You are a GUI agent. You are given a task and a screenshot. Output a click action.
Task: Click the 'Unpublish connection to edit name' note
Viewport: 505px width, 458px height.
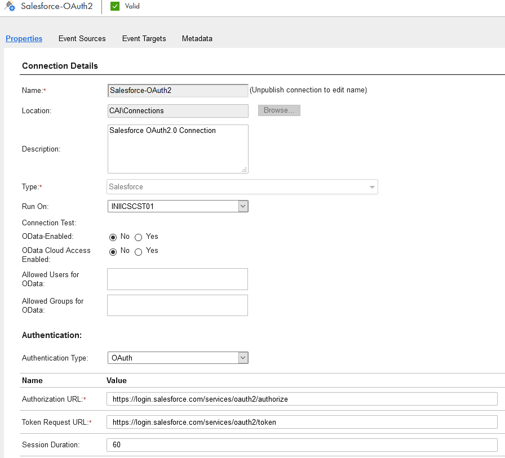[x=308, y=90]
